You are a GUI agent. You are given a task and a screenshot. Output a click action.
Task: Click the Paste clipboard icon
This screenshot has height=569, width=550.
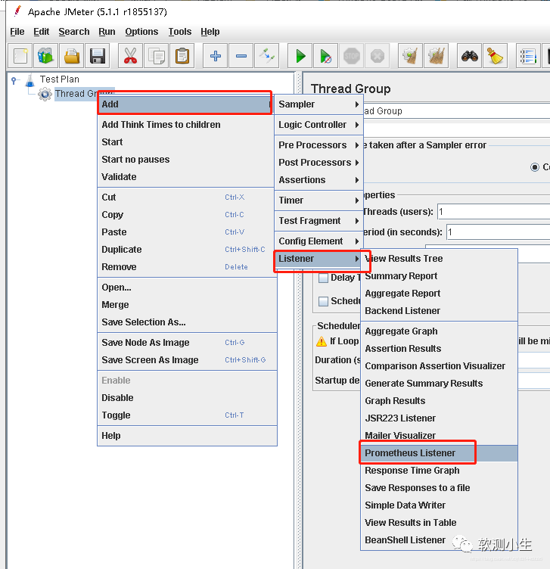click(x=182, y=56)
